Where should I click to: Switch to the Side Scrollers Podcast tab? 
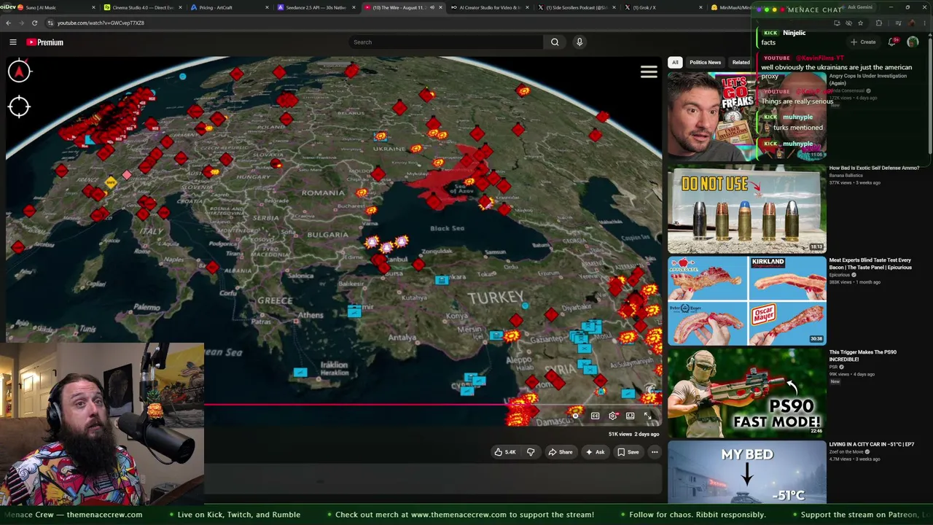point(577,7)
